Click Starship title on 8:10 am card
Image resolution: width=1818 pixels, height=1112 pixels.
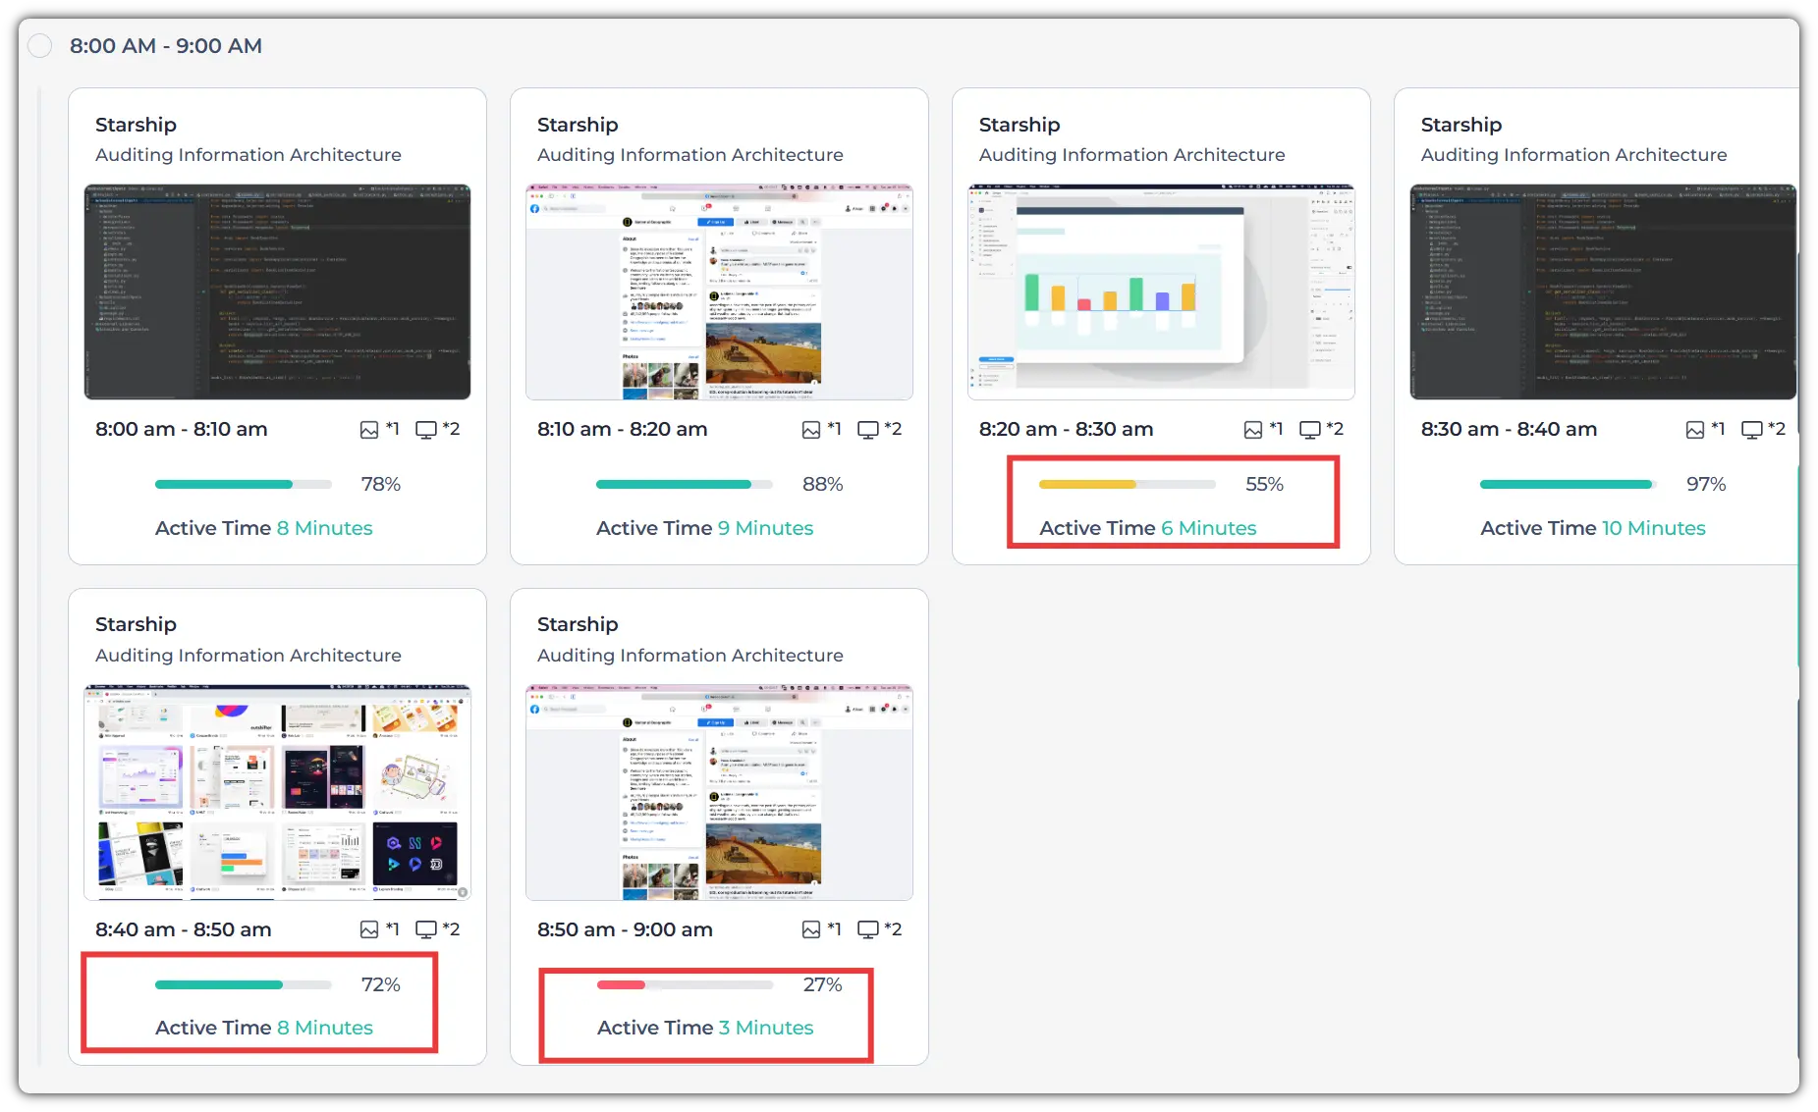[x=578, y=125]
